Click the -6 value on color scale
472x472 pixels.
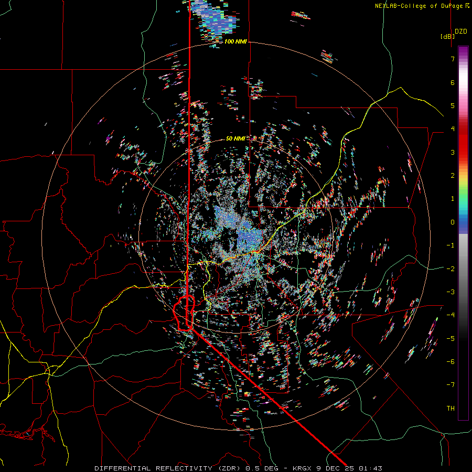point(450,362)
